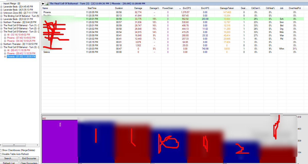The height and width of the screenshot is (164, 308).
Task: Select Phoenix - [01:00] 11:20:00 PM encounter
Action: click(21, 57)
